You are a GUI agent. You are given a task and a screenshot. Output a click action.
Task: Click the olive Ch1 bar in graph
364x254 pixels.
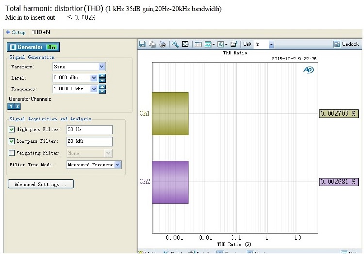point(170,114)
